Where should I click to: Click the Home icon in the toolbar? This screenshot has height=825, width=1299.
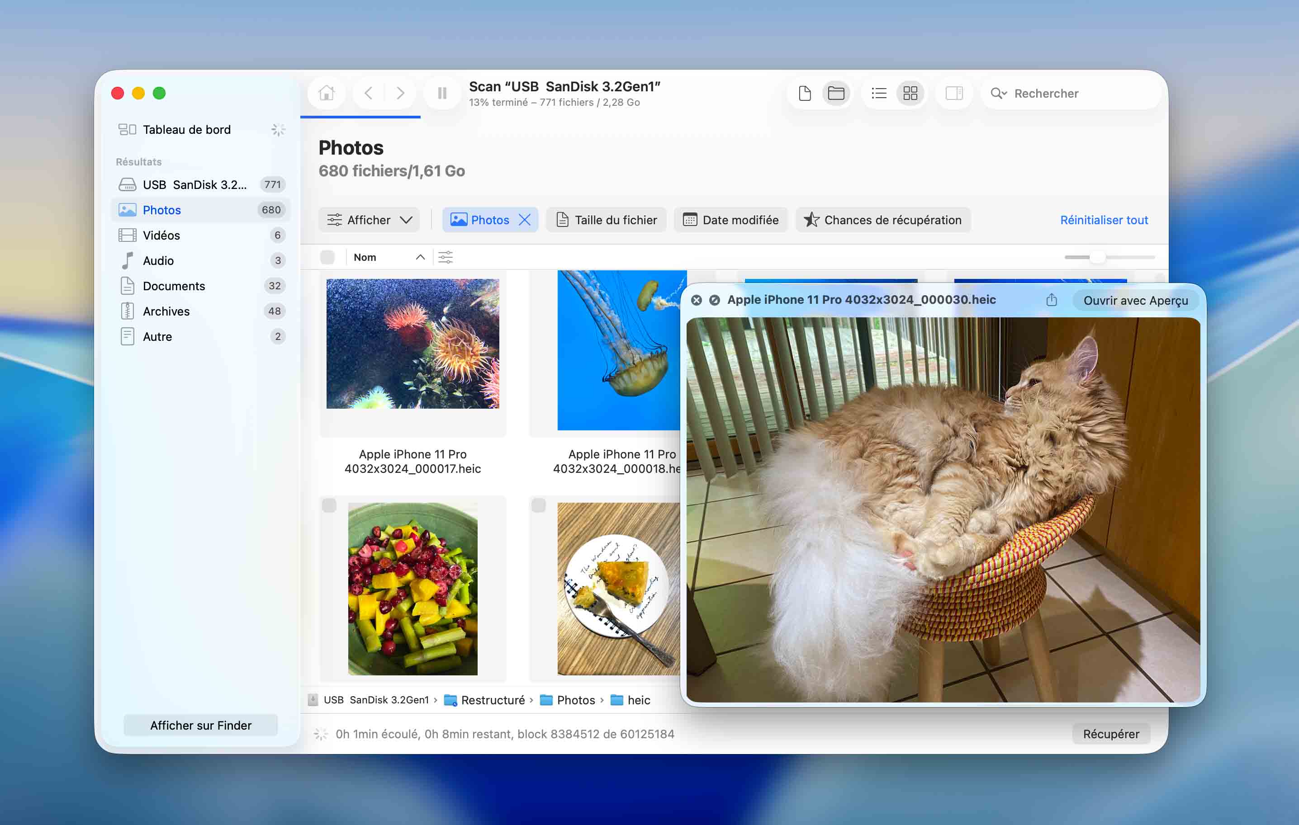point(327,93)
